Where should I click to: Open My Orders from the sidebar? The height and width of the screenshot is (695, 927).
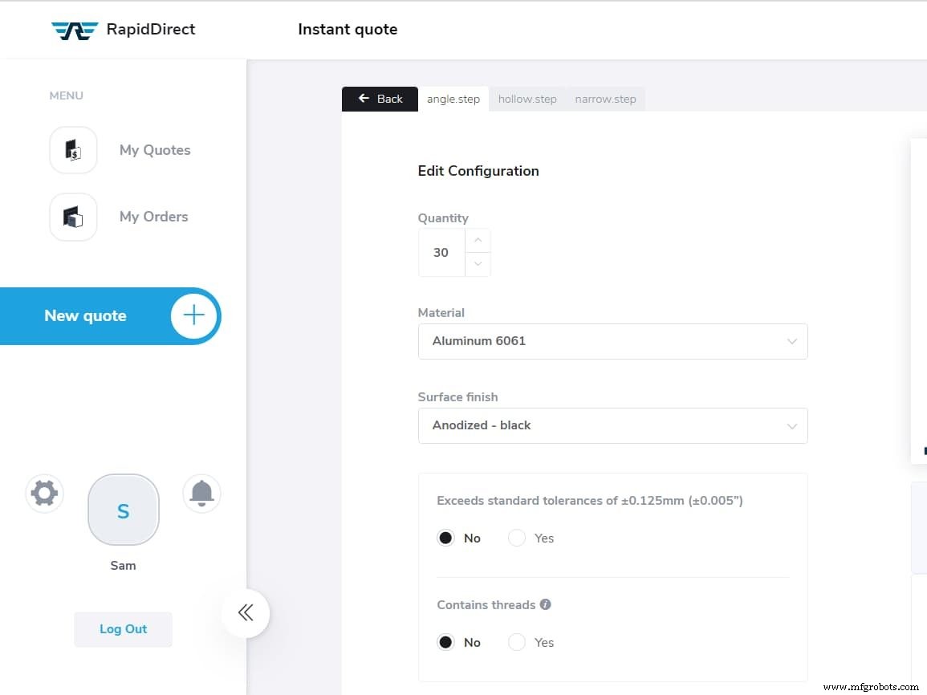(x=153, y=217)
